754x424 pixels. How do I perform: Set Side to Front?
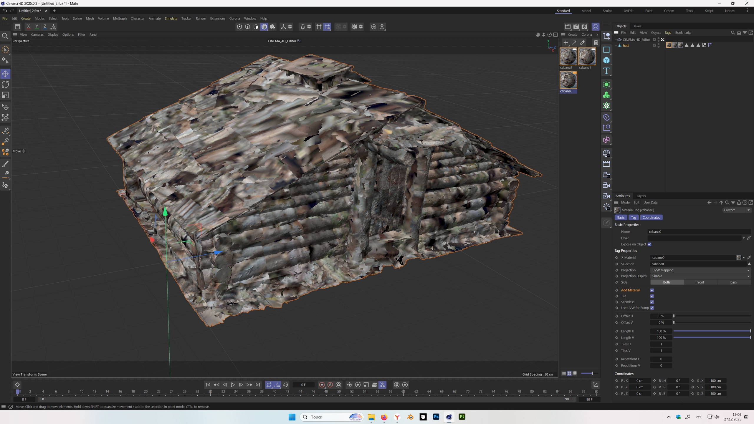point(700,282)
